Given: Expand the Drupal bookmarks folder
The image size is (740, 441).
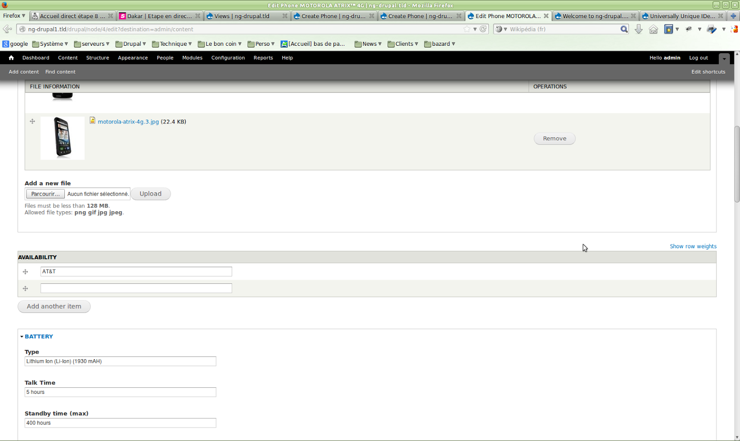Looking at the screenshot, I should point(131,44).
